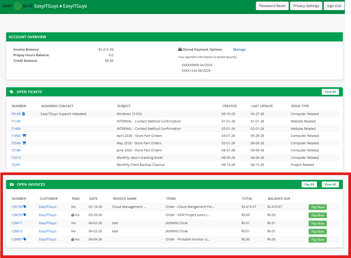The height and width of the screenshot is (258, 351).
Task: Click tag icon next to invoice 128255
Action: 25,215
